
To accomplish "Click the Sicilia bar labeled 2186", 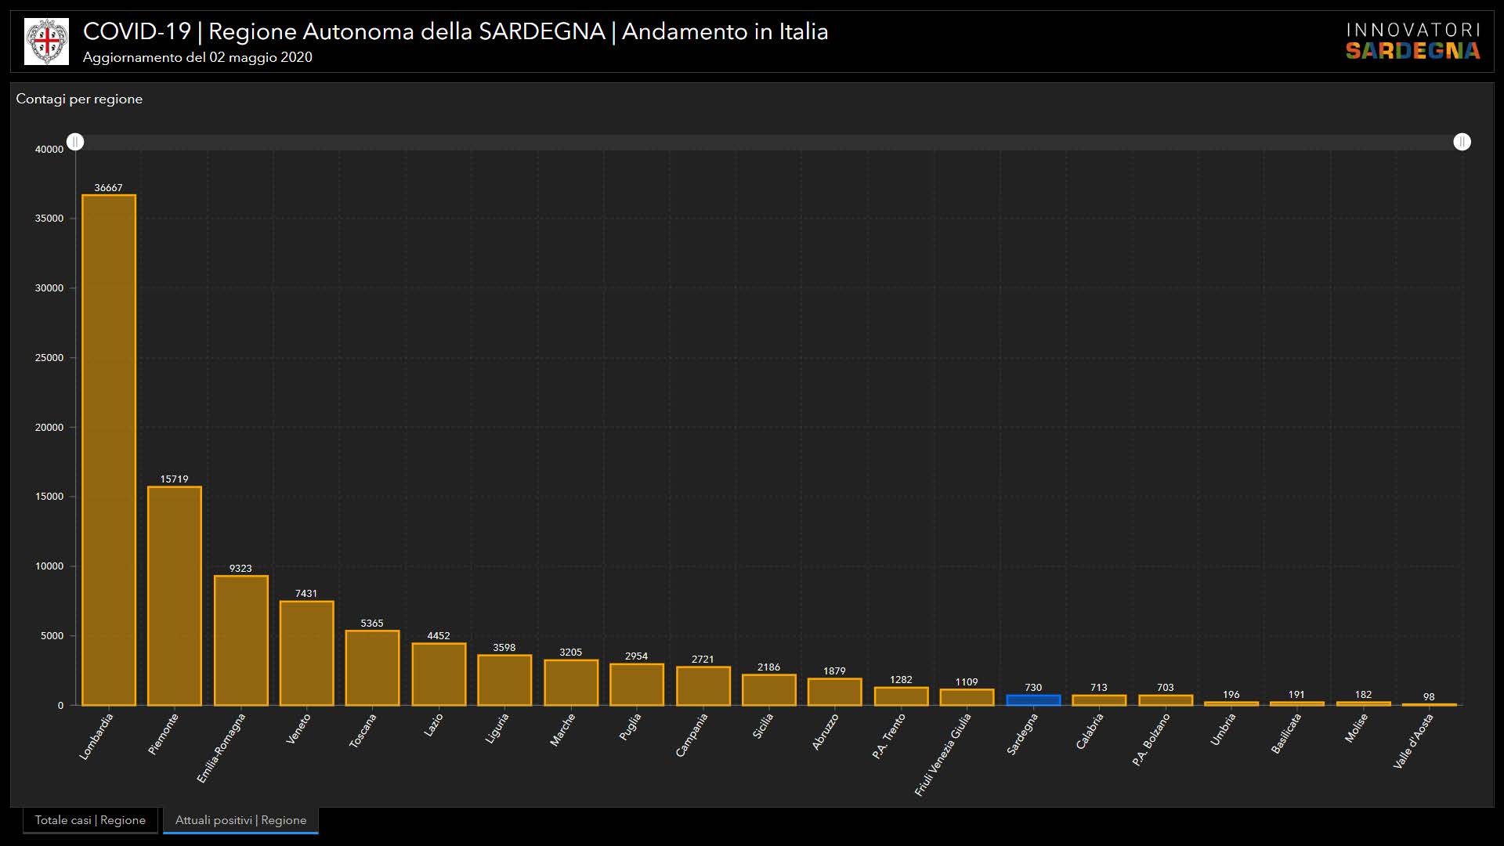I will (769, 690).
